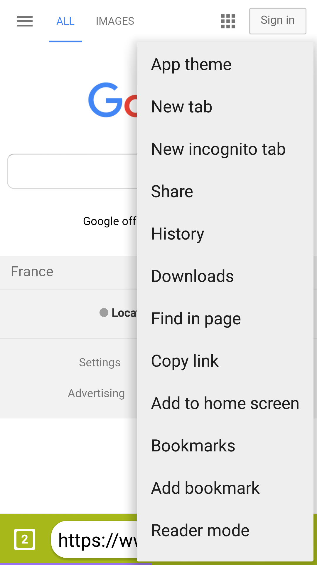The width and height of the screenshot is (317, 565).
Task: Choose App theme from the menu
Action: 191,64
